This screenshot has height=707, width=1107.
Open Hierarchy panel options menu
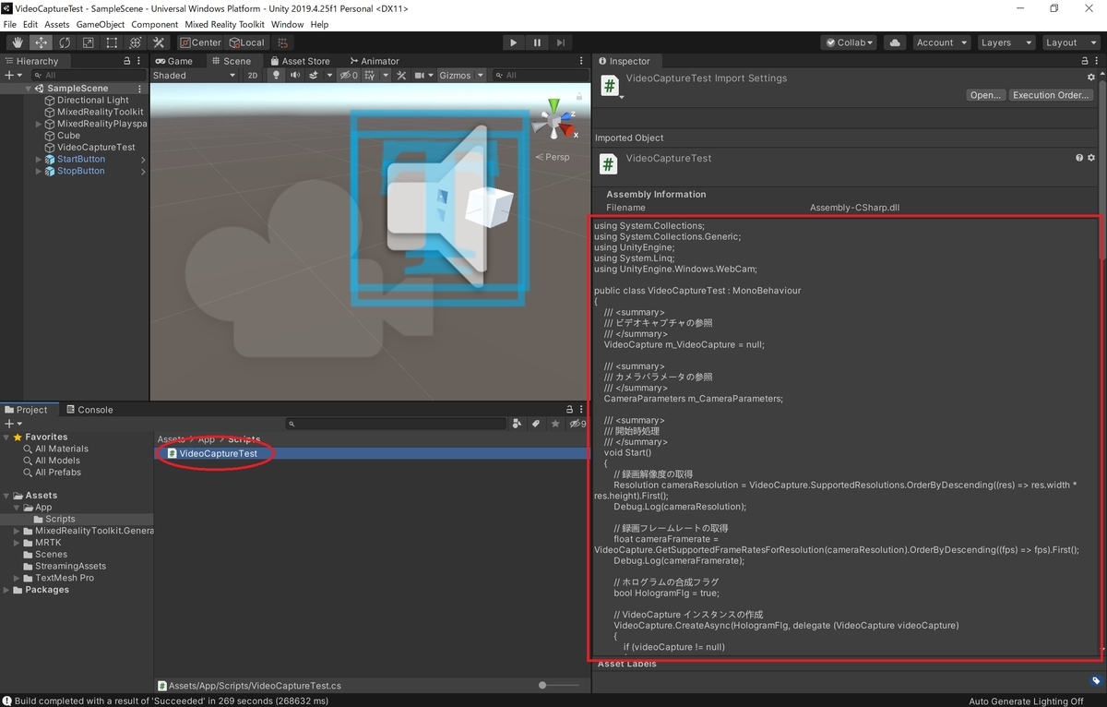click(140, 61)
